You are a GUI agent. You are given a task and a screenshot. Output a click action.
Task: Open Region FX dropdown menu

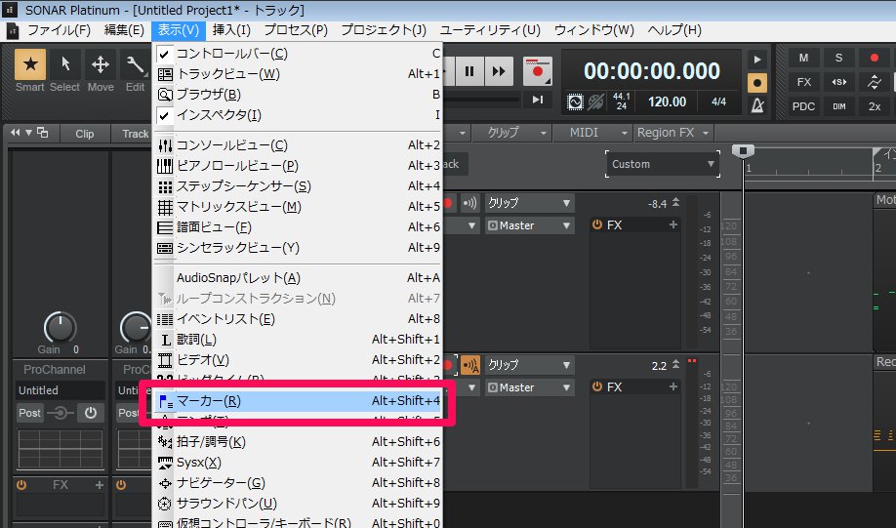tap(673, 133)
